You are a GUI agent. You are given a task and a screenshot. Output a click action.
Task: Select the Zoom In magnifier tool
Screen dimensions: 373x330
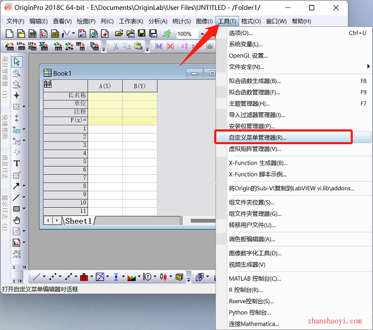pos(16,73)
